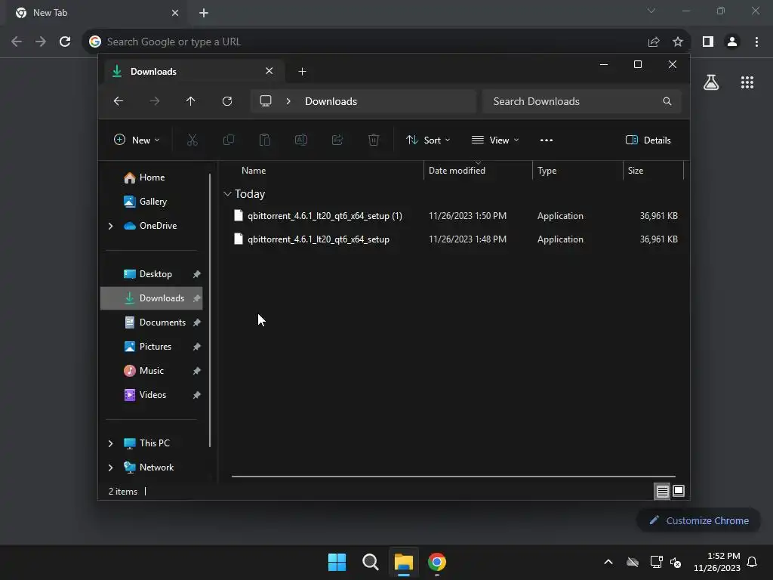Click the Search Downloads field
The height and width of the screenshot is (580, 773).
582,101
